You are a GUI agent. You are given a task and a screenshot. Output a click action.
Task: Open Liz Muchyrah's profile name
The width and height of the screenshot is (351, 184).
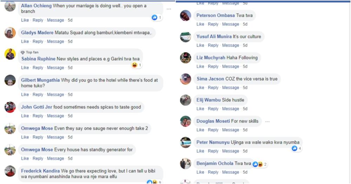pyautogui.click(x=211, y=58)
